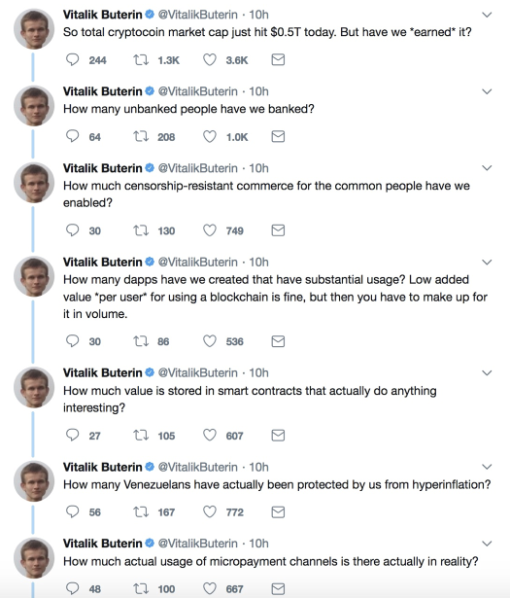Open the chevron menu on the market cap tweet
The width and height of the screenshot is (510, 598).
coord(487,15)
